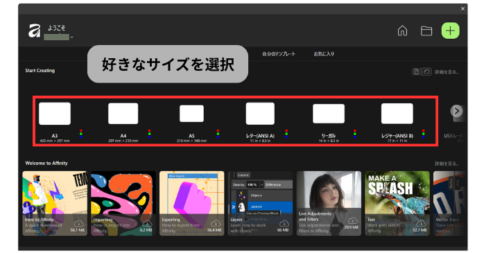484x253 pixels.
Task: Go to the Home screen icon
Action: coord(402,30)
